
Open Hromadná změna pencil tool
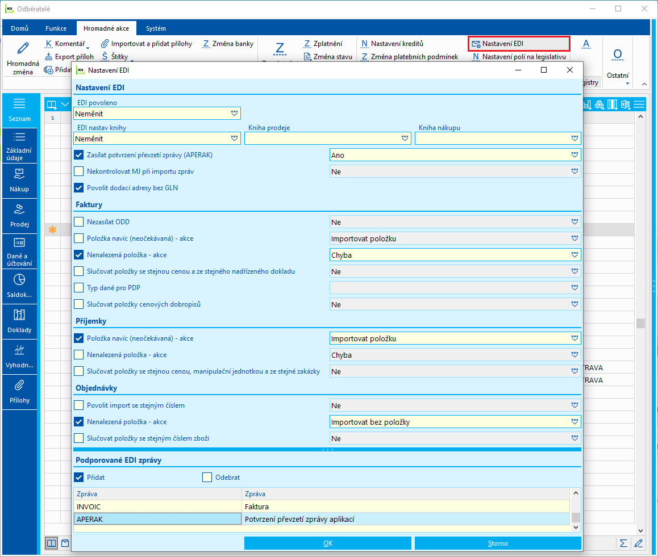(x=23, y=57)
